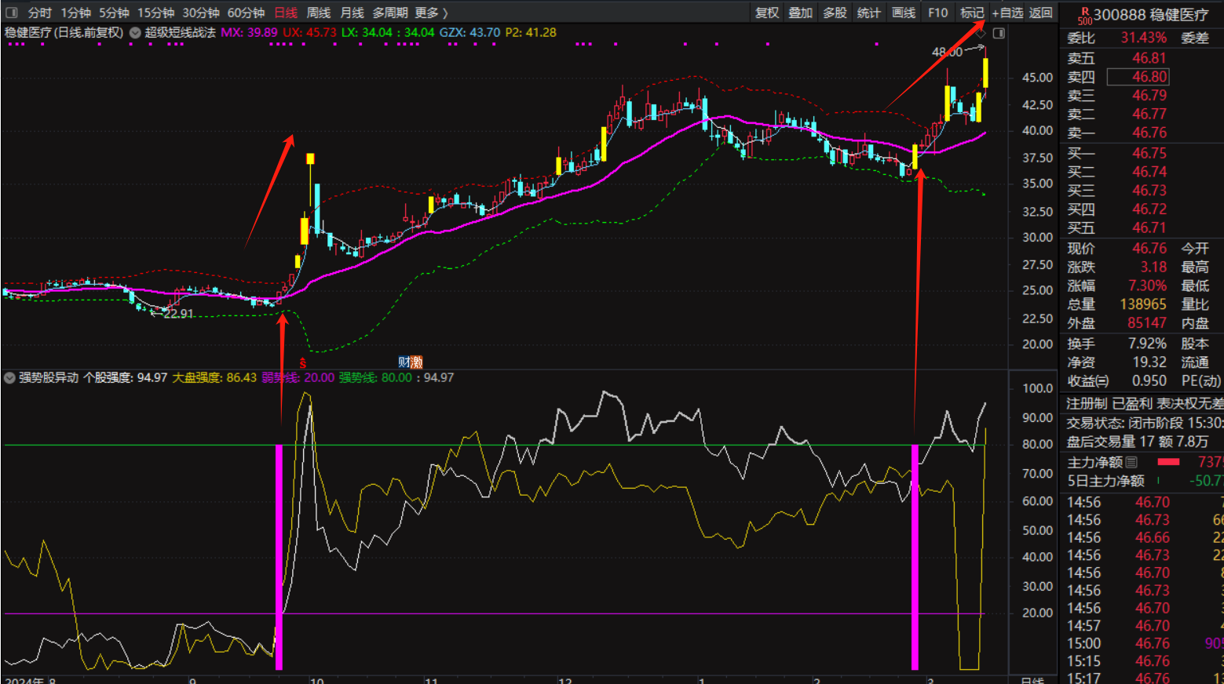This screenshot has height=684, width=1224.
Task: Click the 返回 back button
Action: click(1041, 13)
